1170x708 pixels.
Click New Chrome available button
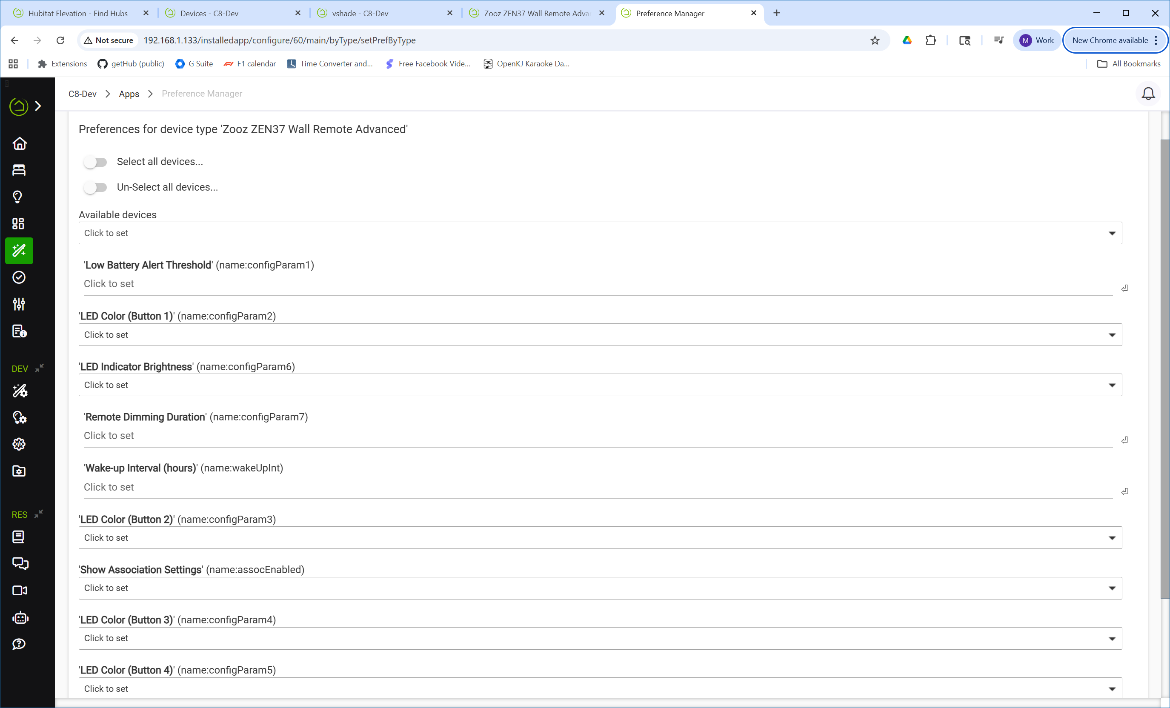[x=1110, y=40]
